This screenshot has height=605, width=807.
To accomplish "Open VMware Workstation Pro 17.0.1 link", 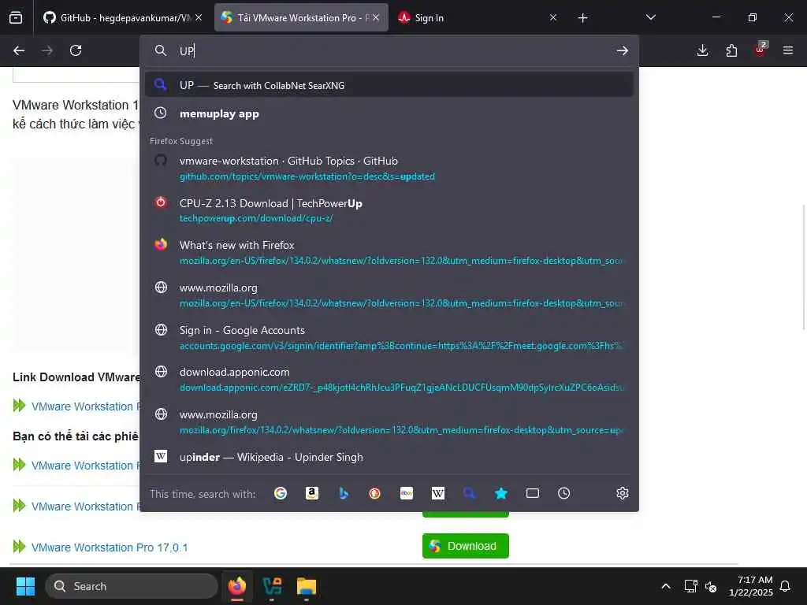I will pos(109,547).
